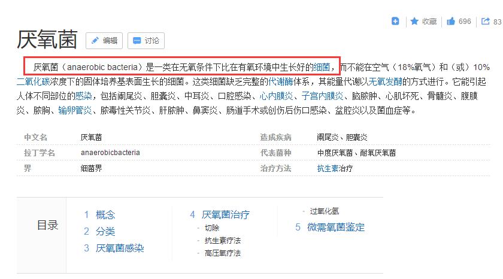Open the 细菌 link in first sentence

pyautogui.click(x=321, y=67)
